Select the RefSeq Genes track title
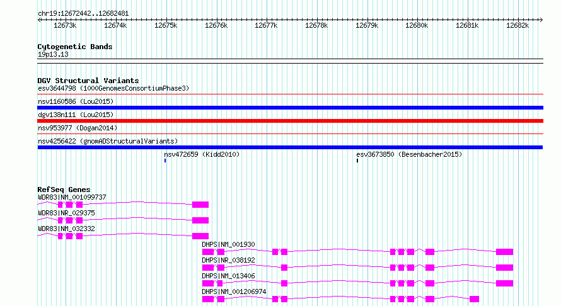Image resolution: width=561 pixels, height=306 pixels. pyautogui.click(x=64, y=190)
